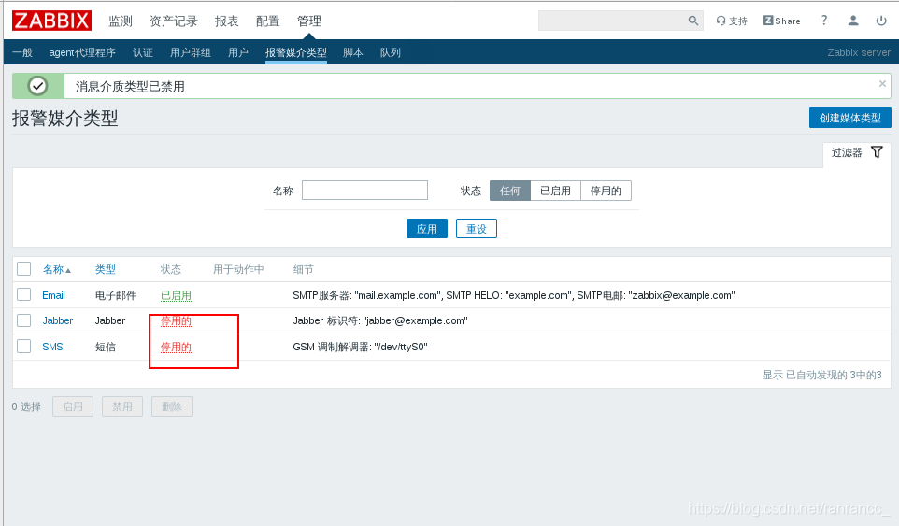Open the 监测 main menu
899x526 pixels.
click(121, 21)
